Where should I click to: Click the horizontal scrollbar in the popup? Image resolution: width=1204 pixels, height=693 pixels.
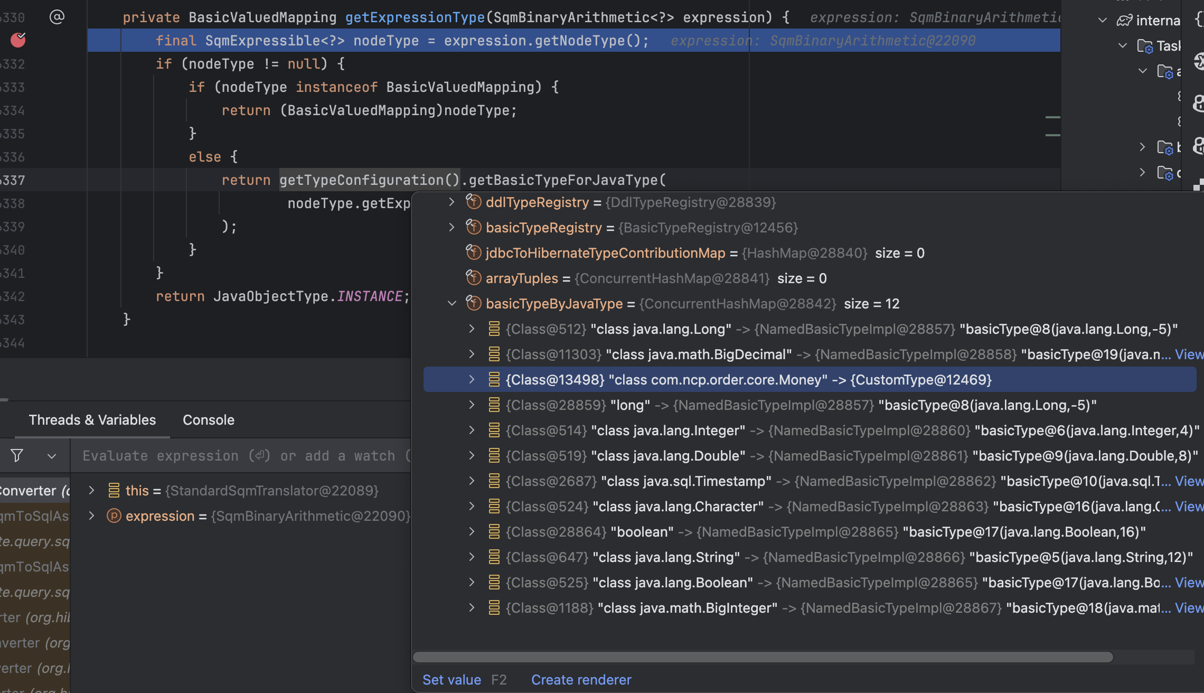[763, 657]
